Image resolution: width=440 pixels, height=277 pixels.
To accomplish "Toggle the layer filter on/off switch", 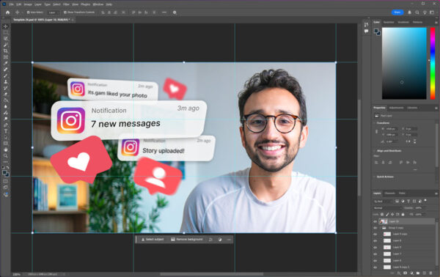I will (425, 200).
